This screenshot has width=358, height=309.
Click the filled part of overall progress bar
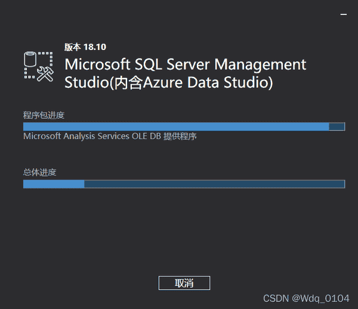54,184
